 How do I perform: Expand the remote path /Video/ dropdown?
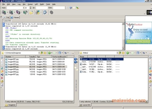click(117, 53)
